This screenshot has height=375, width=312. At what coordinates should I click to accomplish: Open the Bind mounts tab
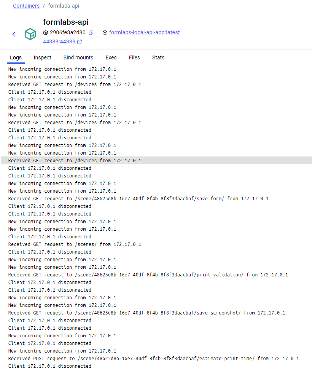click(x=78, y=57)
